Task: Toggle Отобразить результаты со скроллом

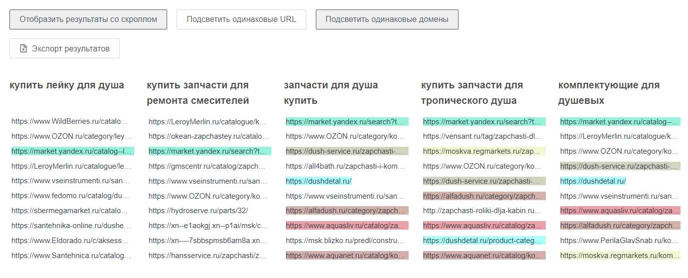Action: tap(88, 19)
